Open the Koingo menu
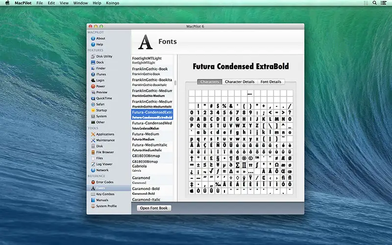The image size is (392, 245). [x=113, y=3]
